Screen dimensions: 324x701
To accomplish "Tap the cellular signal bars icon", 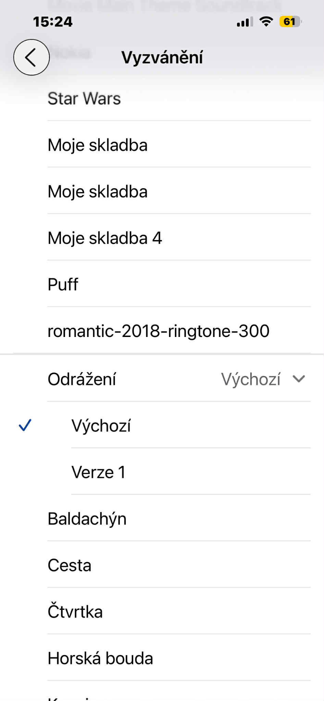I will (x=245, y=22).
